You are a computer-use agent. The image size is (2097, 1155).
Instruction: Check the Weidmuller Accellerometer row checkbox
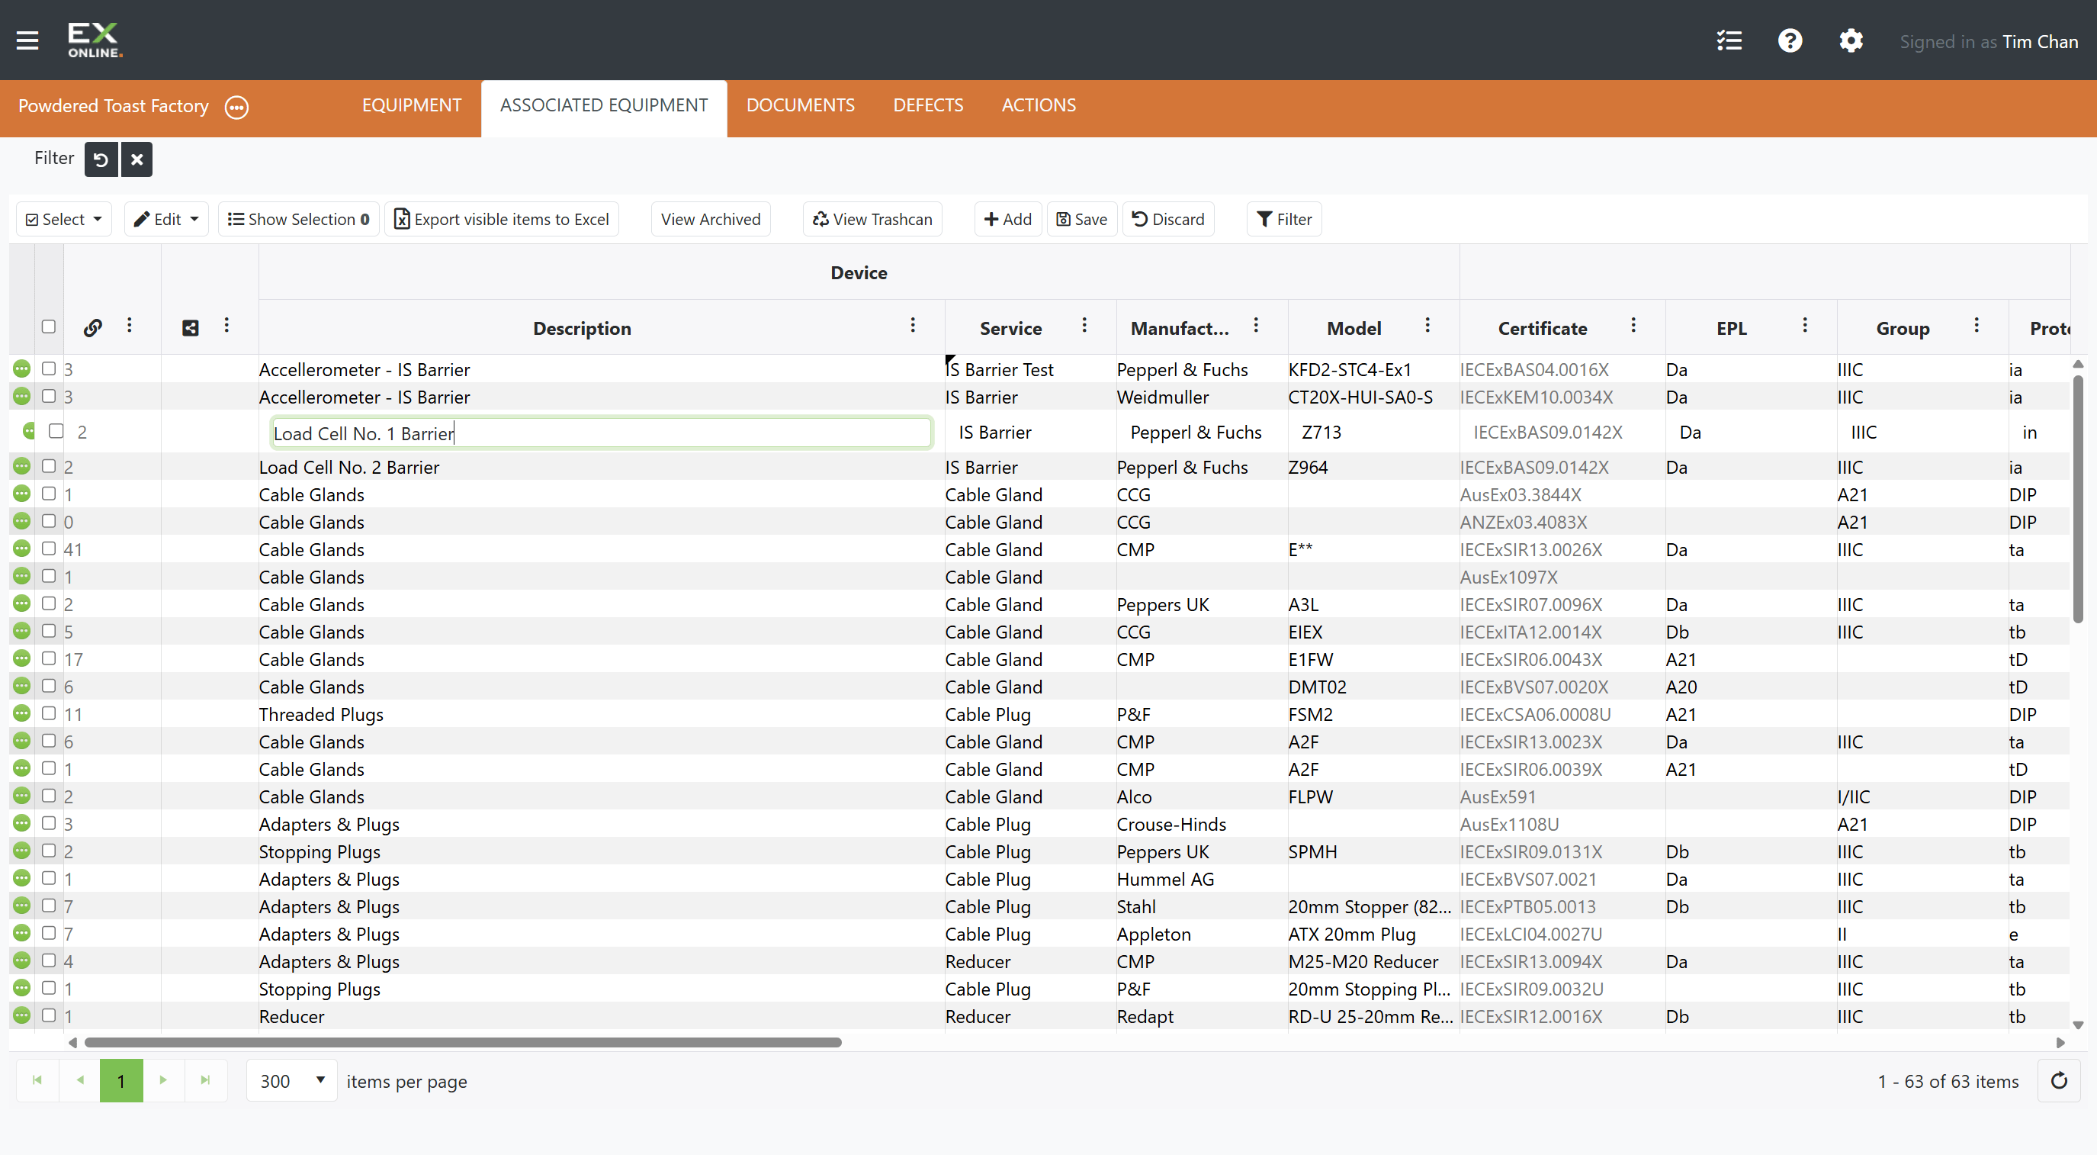[x=49, y=396]
